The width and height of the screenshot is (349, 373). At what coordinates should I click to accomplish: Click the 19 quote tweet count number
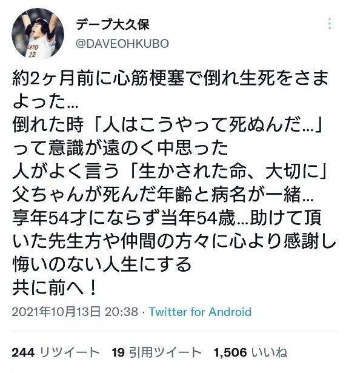point(118,352)
